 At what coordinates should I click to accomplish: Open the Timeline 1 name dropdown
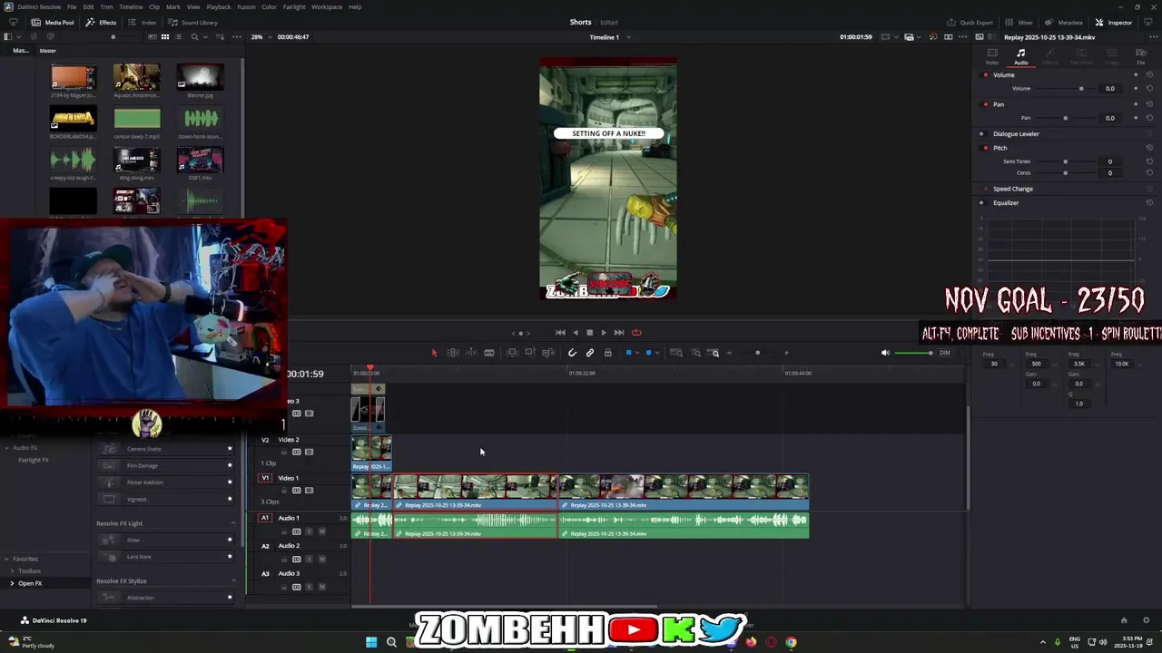(629, 37)
